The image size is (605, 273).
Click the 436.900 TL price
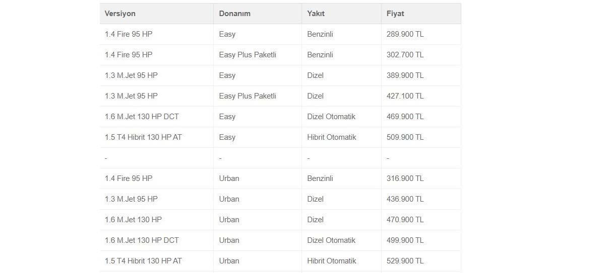pos(405,199)
